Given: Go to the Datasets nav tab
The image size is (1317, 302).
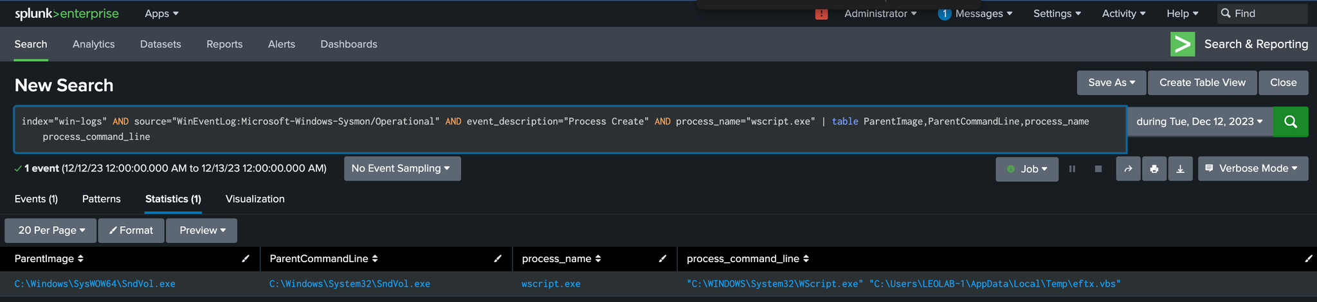Looking at the screenshot, I should [161, 44].
